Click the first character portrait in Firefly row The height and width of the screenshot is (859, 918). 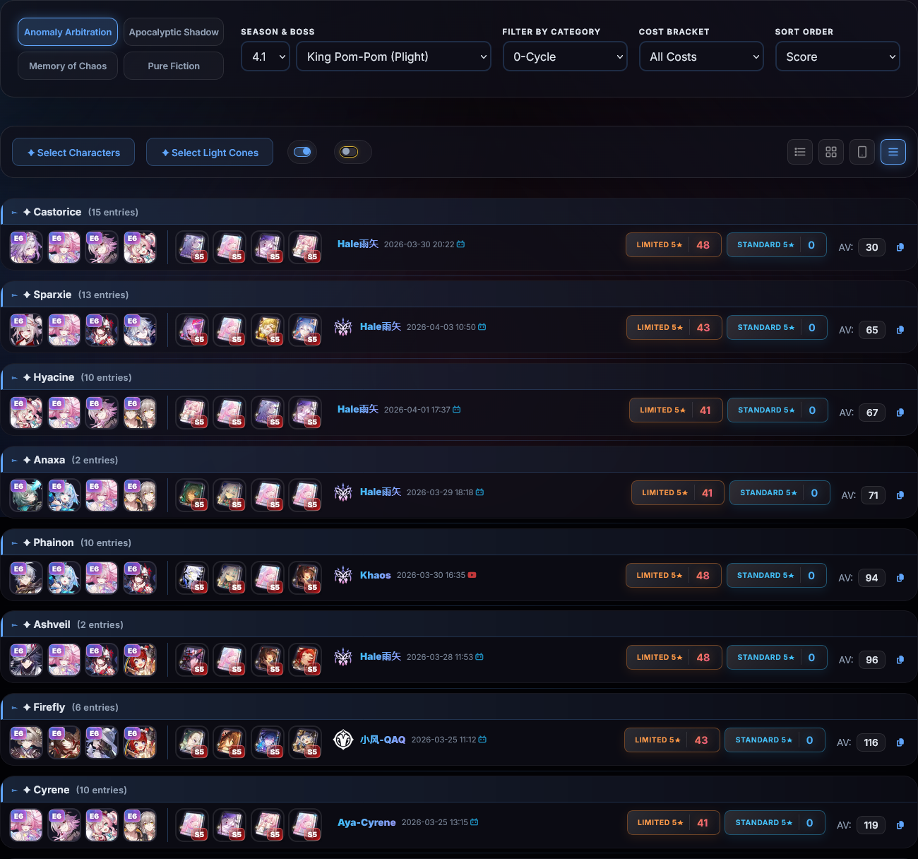26,742
